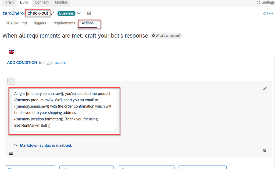Go to the Requirements tab
275x169 pixels.
(64, 23)
